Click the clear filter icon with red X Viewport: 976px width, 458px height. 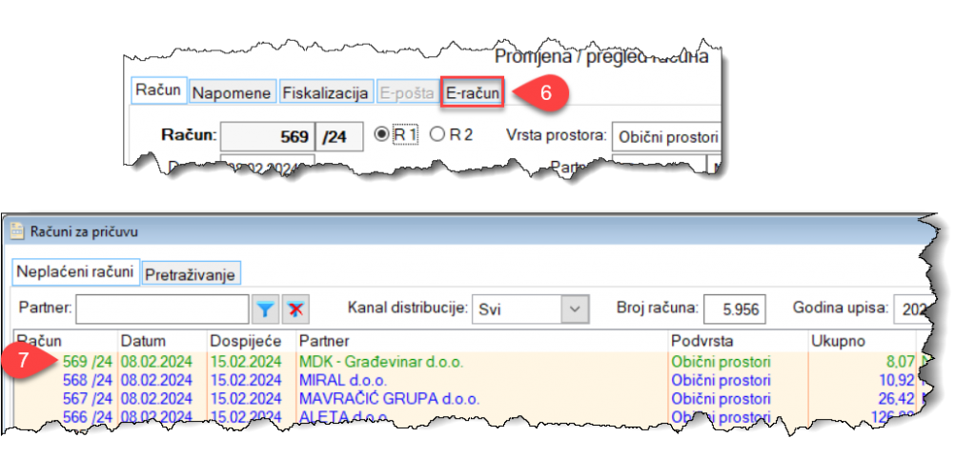pos(296,309)
